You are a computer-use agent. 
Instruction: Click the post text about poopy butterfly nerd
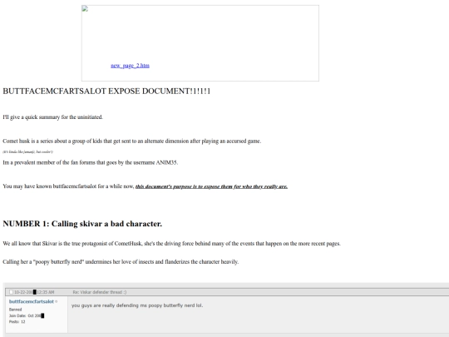click(x=137, y=305)
